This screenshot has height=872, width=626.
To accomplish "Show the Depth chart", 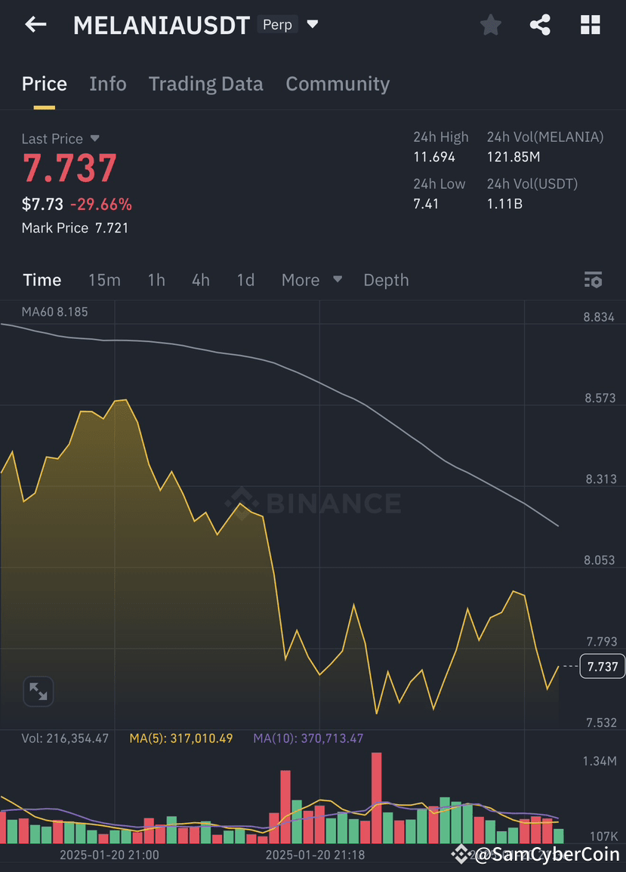I will (386, 280).
